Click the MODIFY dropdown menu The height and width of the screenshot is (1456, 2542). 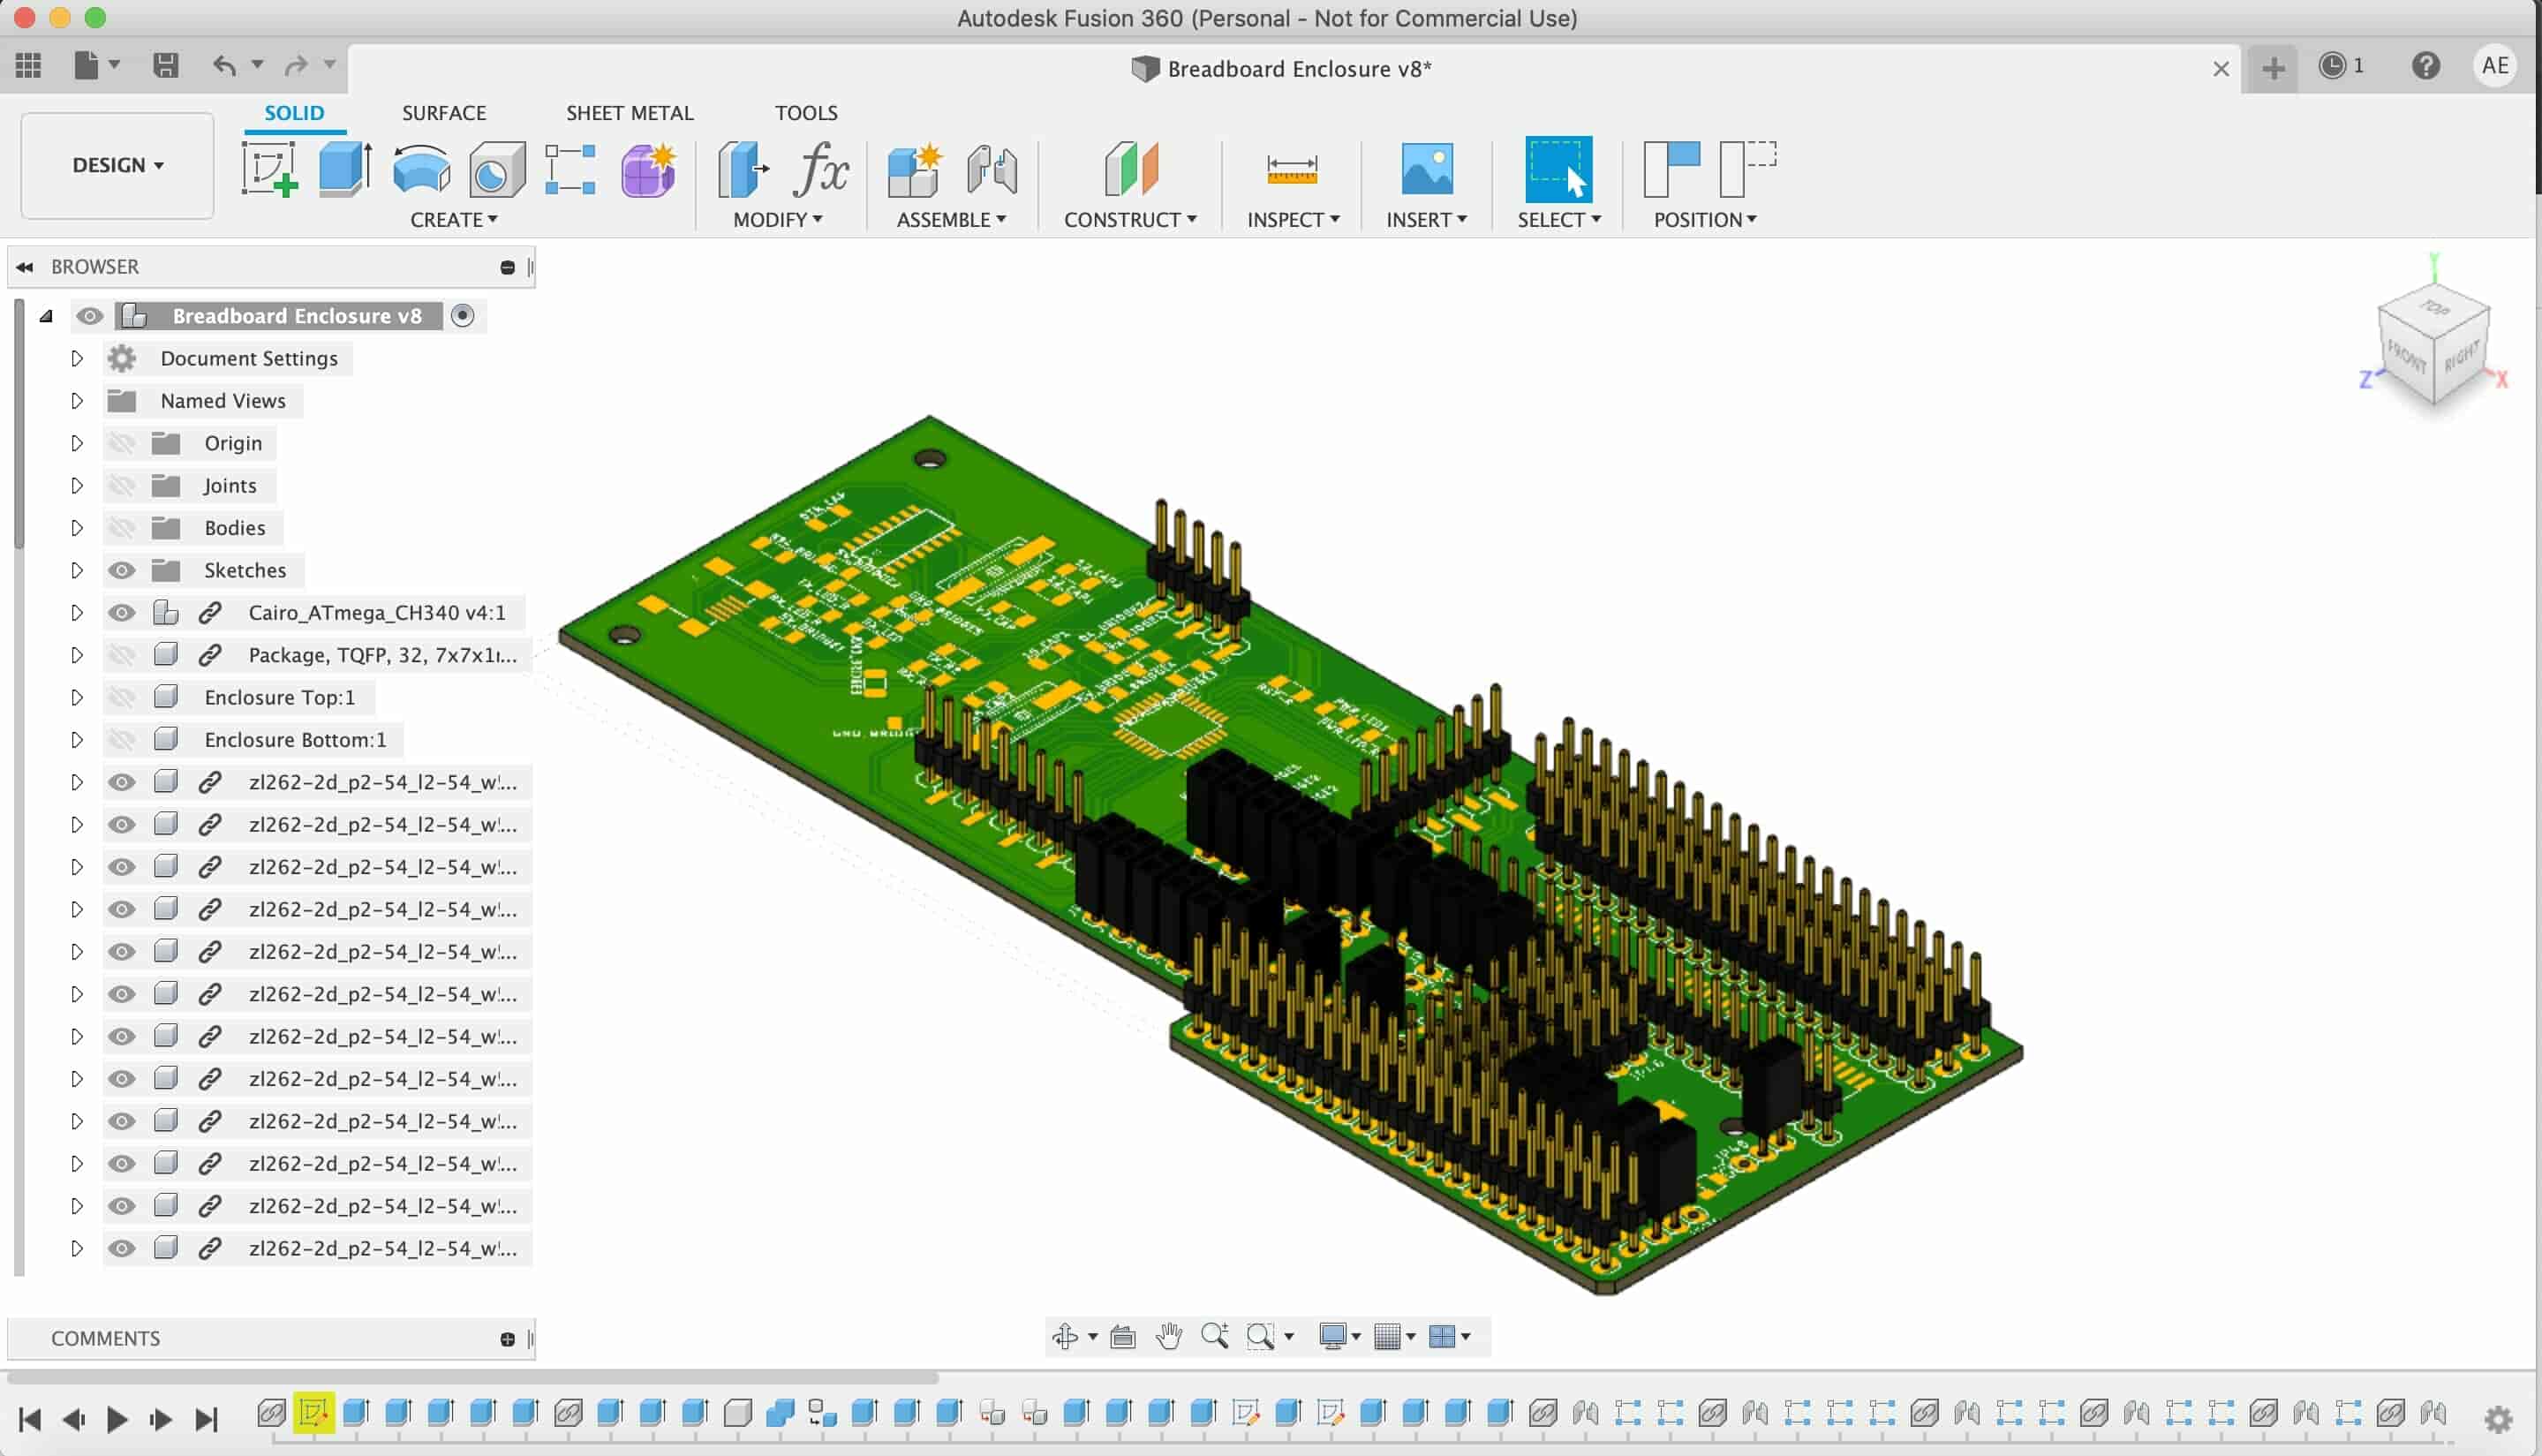pyautogui.click(x=781, y=218)
